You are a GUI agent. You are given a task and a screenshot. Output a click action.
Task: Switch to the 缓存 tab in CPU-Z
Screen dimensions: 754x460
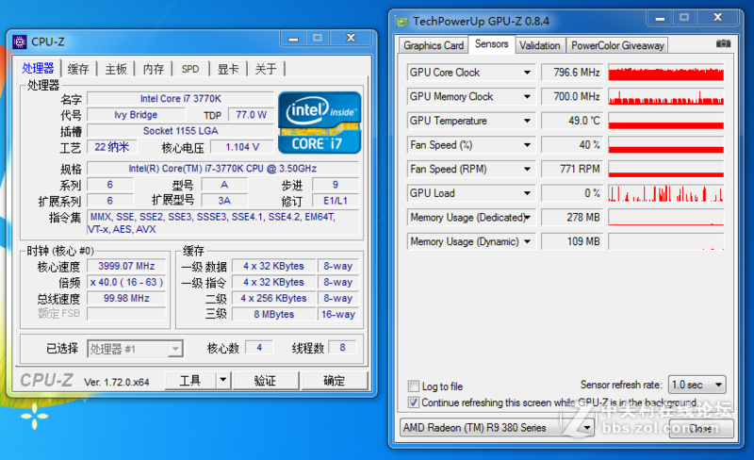pos(78,70)
